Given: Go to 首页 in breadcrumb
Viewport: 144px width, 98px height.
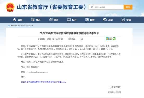Looking at the screenshot, I should tap(19, 25).
